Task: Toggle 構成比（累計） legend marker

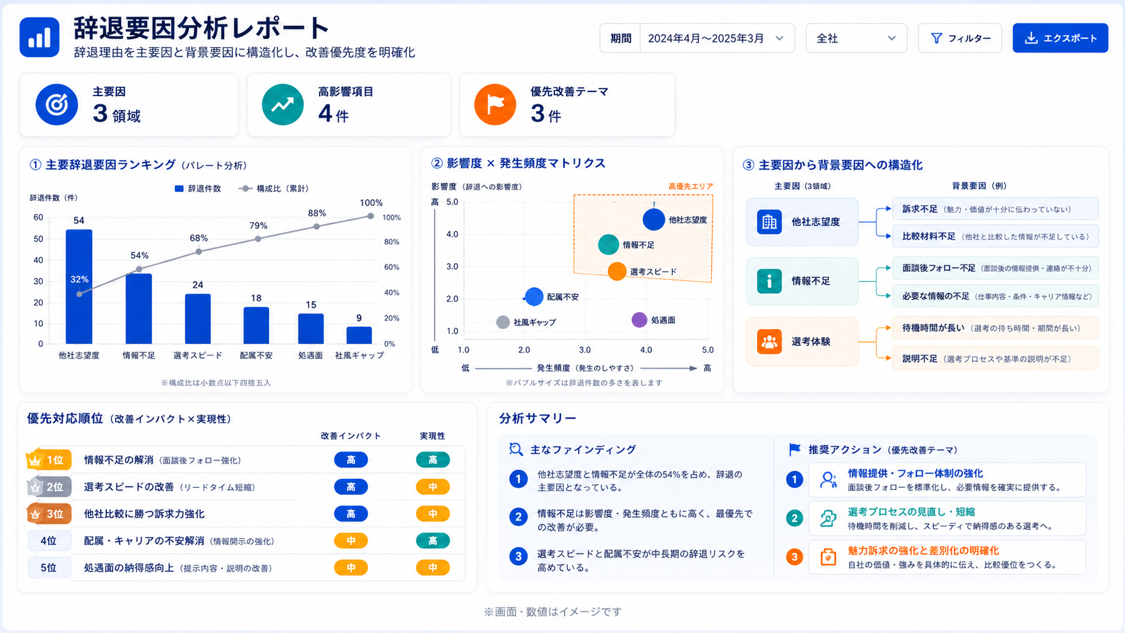Action: [246, 189]
